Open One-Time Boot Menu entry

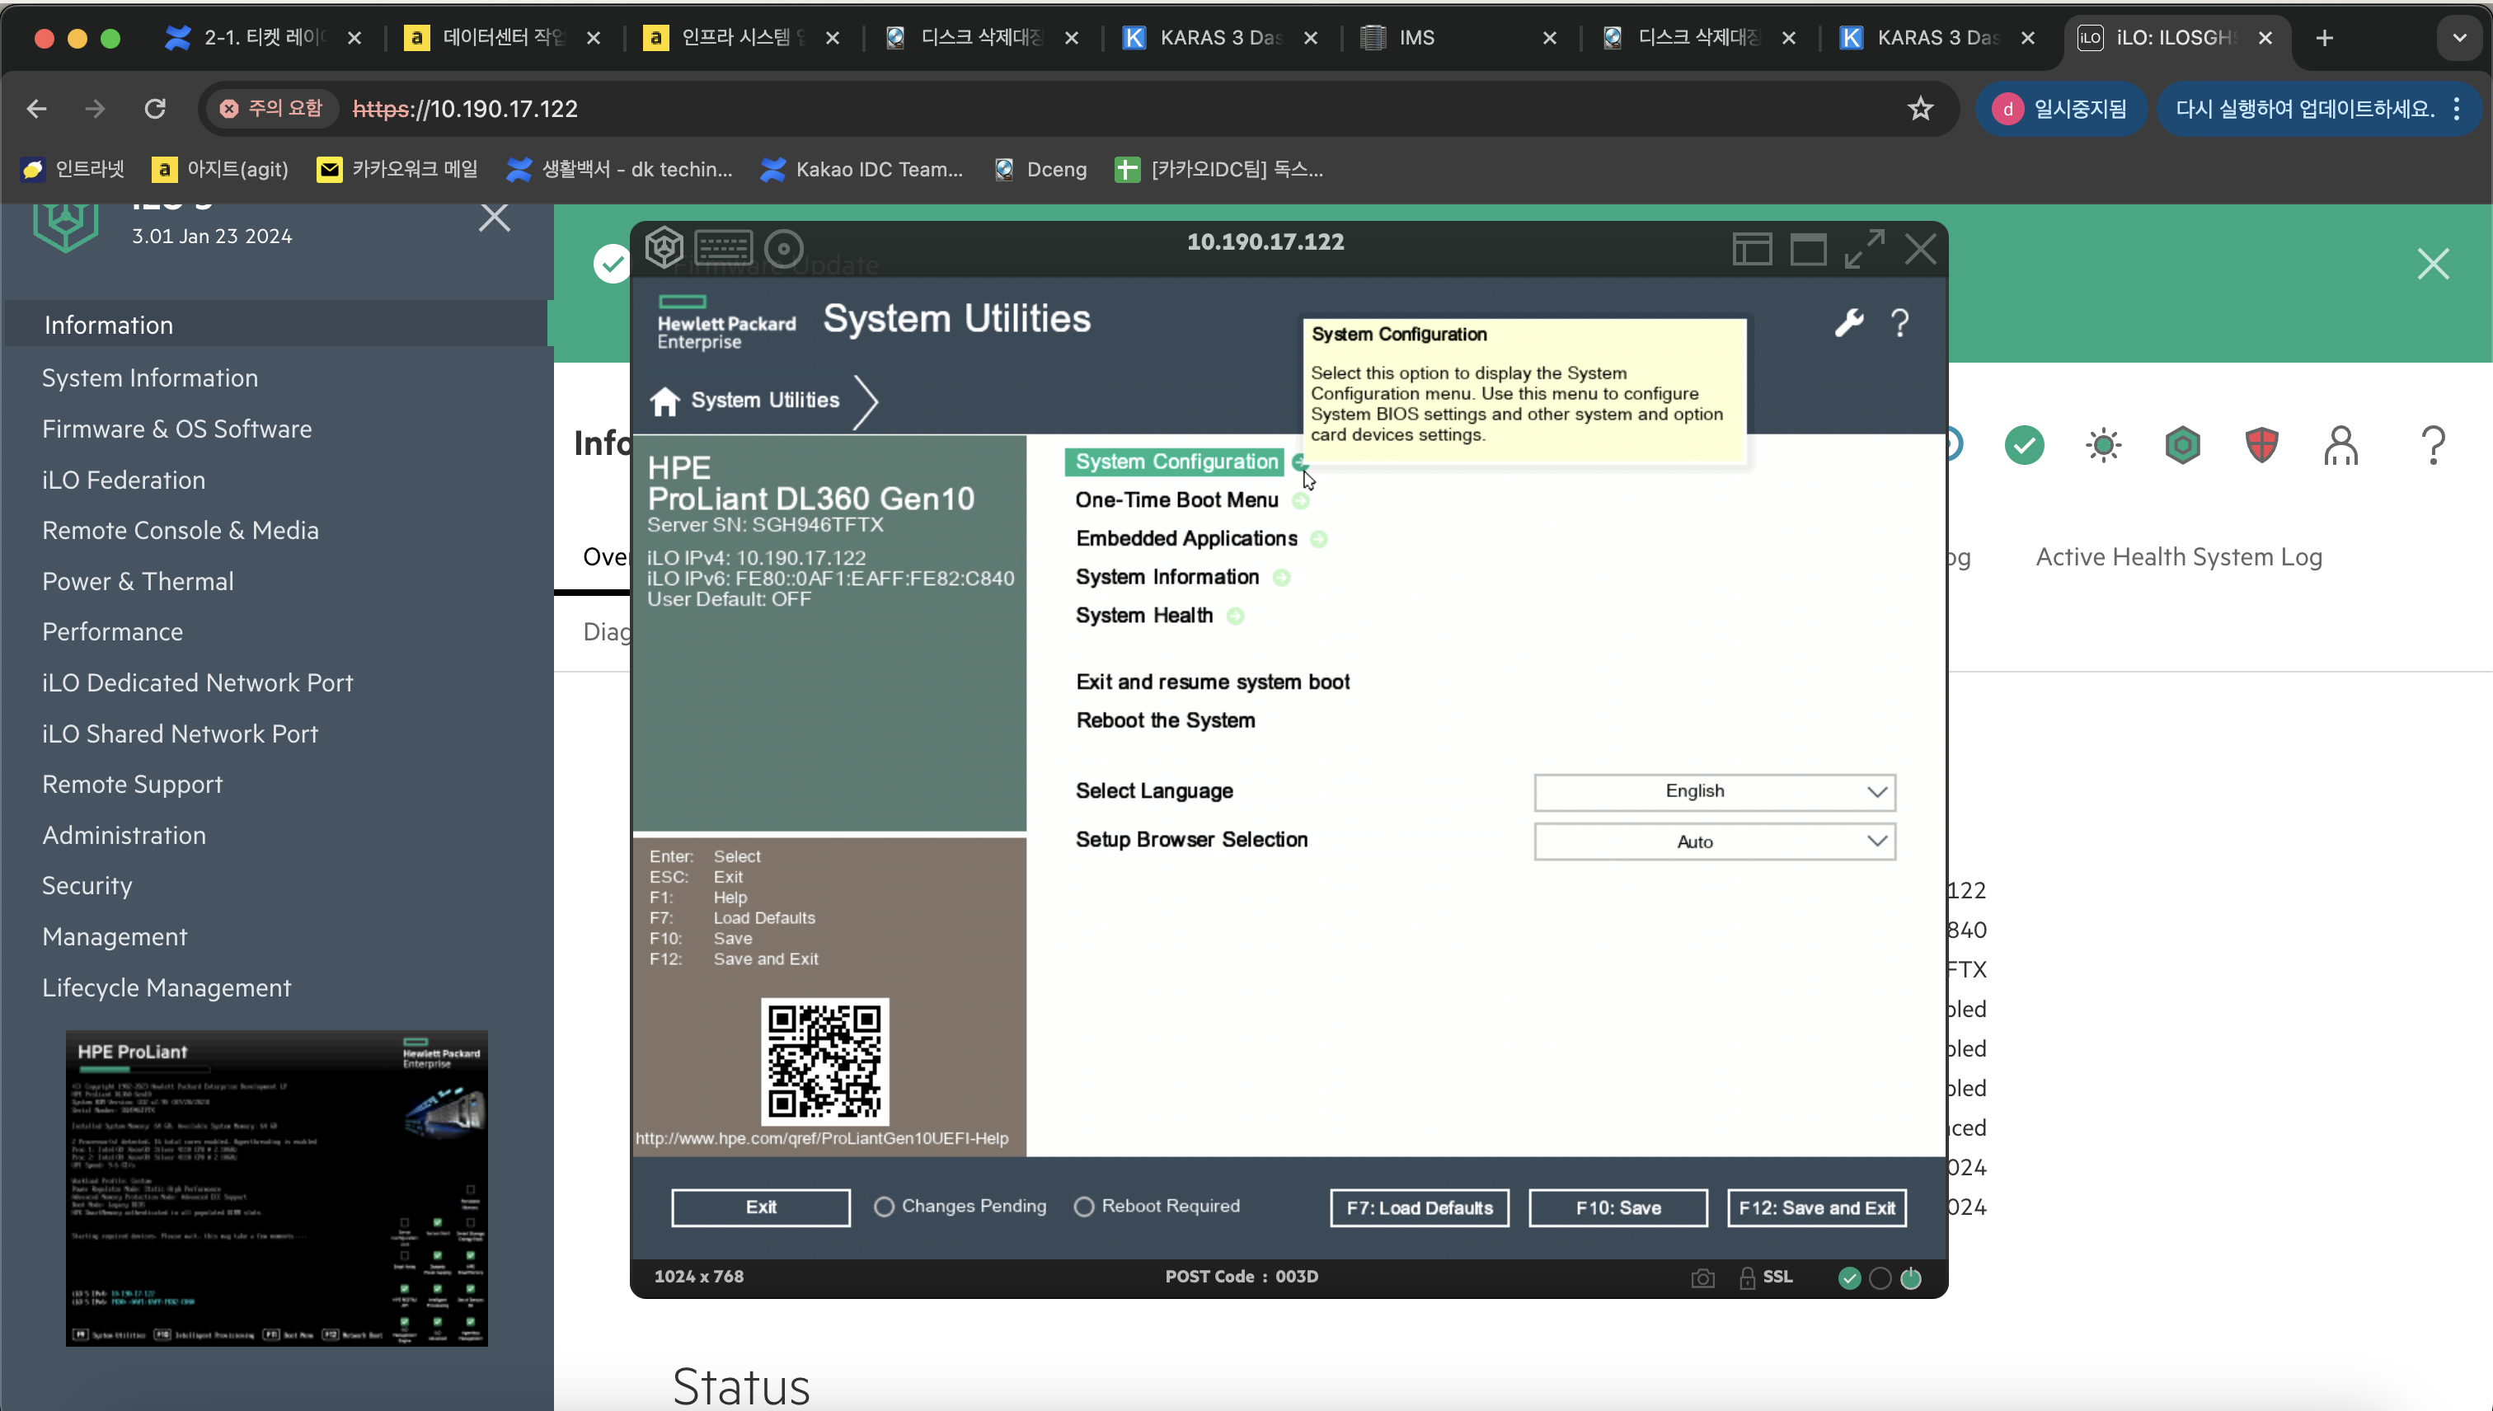(x=1176, y=500)
